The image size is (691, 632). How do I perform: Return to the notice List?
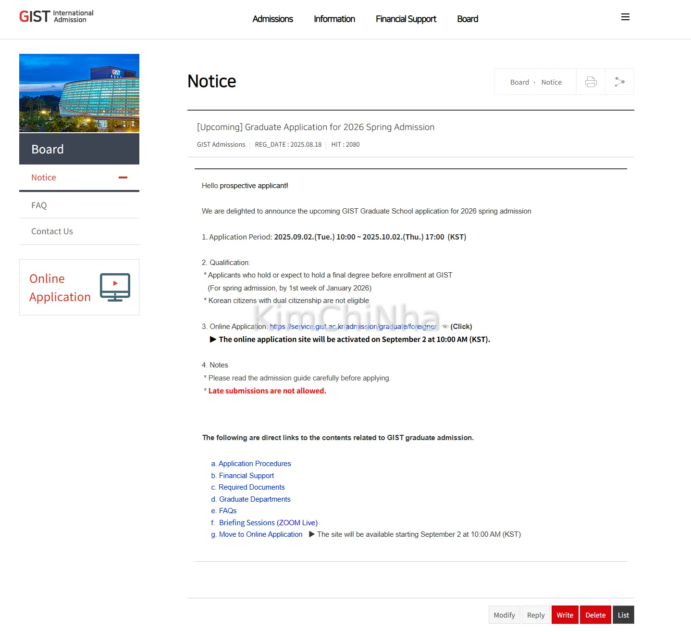(x=623, y=615)
